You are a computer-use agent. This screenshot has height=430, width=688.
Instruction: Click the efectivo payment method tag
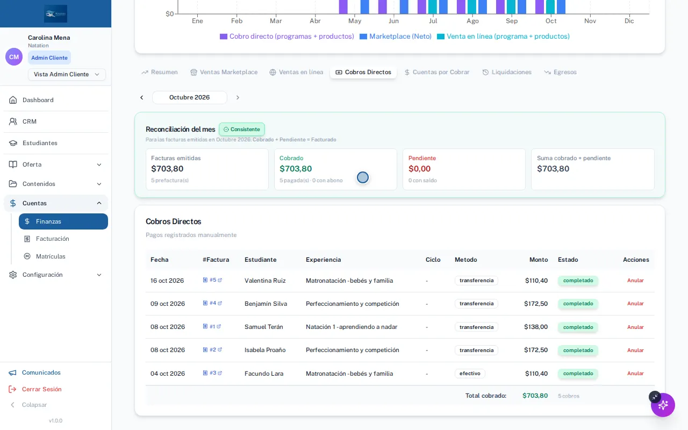[470, 374]
